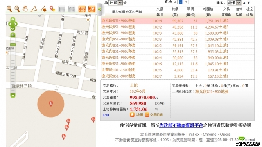Click the 交易年月 column header

160,12
